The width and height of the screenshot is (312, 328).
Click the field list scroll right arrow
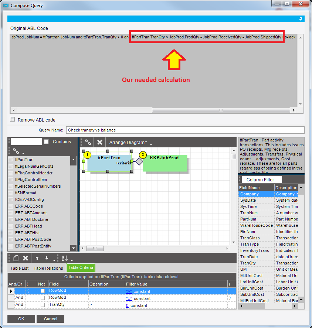pyautogui.click(x=295, y=306)
